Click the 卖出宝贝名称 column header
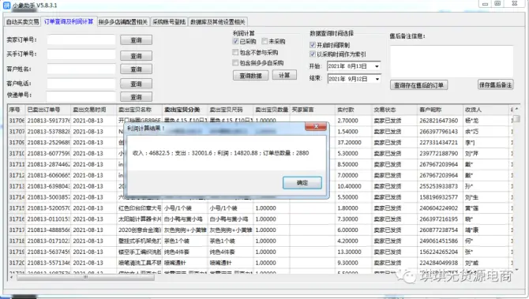The image size is (529, 299). click(139, 110)
